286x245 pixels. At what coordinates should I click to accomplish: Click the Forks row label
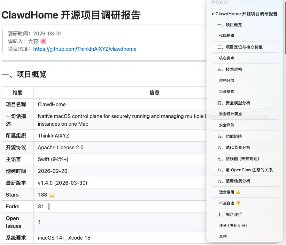click(12, 207)
